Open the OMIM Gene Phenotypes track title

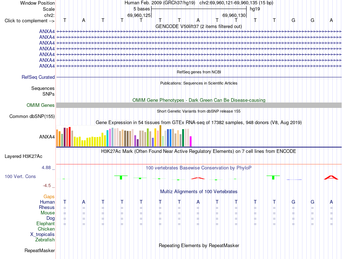[x=199, y=100]
